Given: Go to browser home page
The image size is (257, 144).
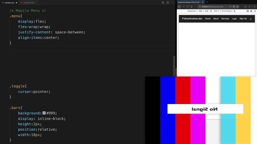Looking at the screenshot, I should point(192,7).
